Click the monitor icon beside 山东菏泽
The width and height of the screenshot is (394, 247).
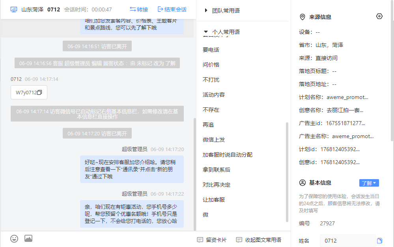[14, 9]
